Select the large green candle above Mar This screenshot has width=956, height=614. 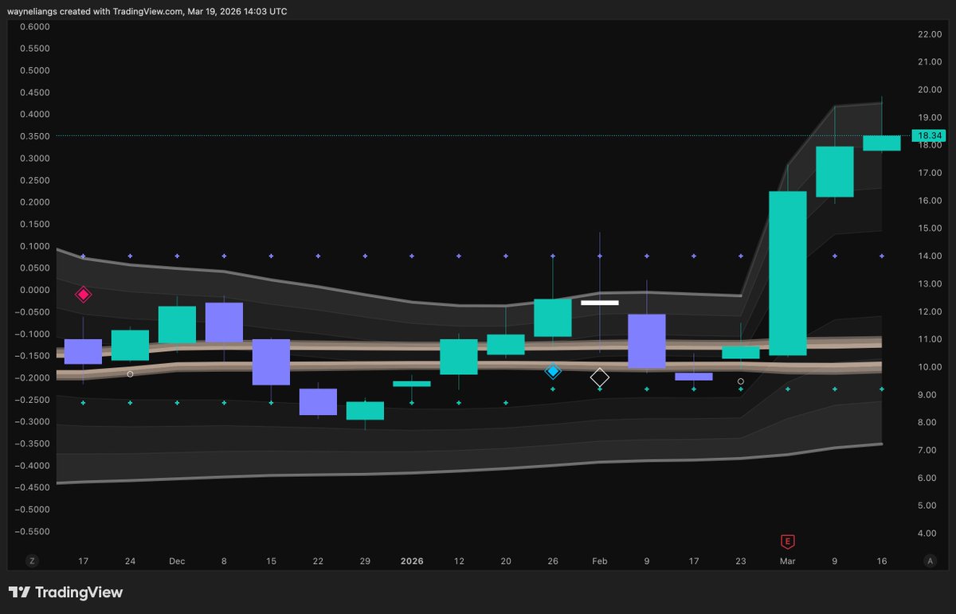pyautogui.click(x=788, y=273)
